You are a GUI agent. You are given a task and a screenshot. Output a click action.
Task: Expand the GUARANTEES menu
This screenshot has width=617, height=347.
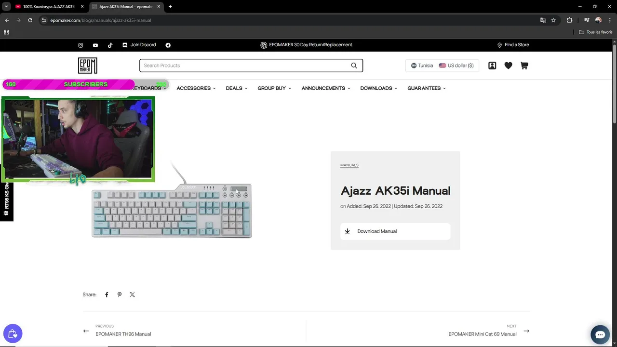pos(427,88)
